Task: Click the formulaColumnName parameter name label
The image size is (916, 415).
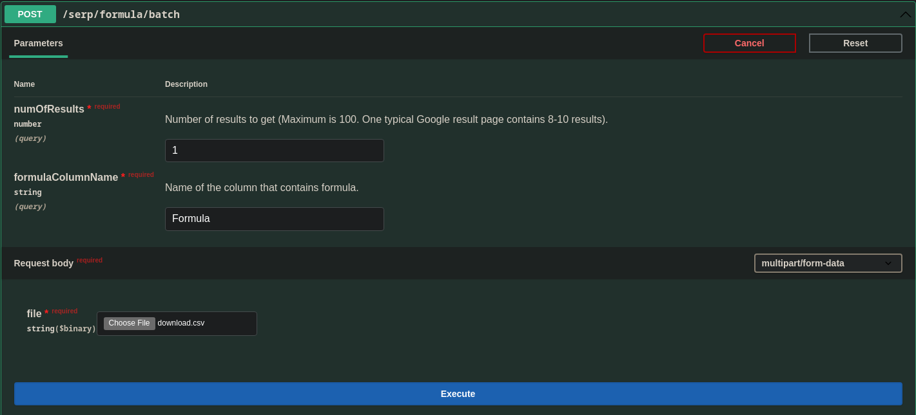Action: coord(66,178)
